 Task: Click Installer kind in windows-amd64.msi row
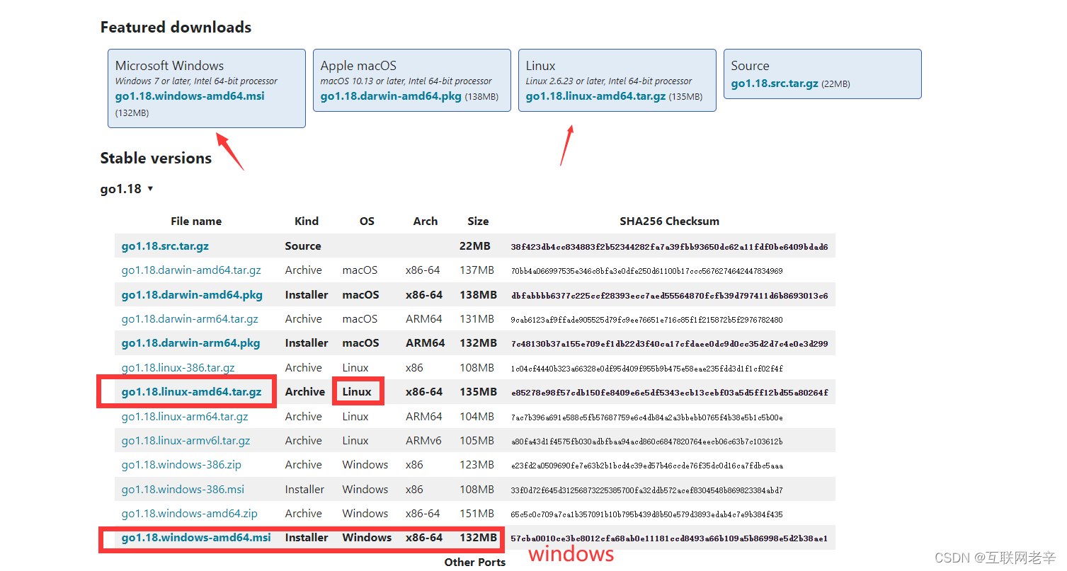click(307, 538)
